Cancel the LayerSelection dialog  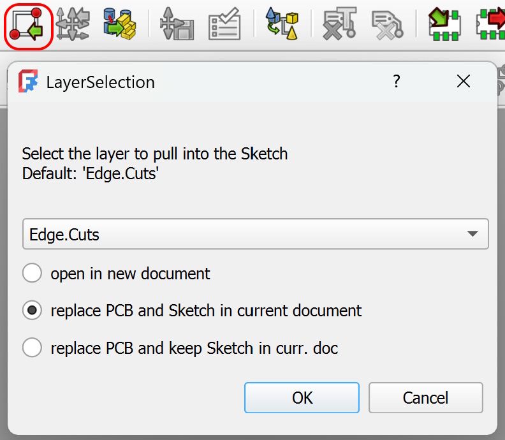click(425, 398)
